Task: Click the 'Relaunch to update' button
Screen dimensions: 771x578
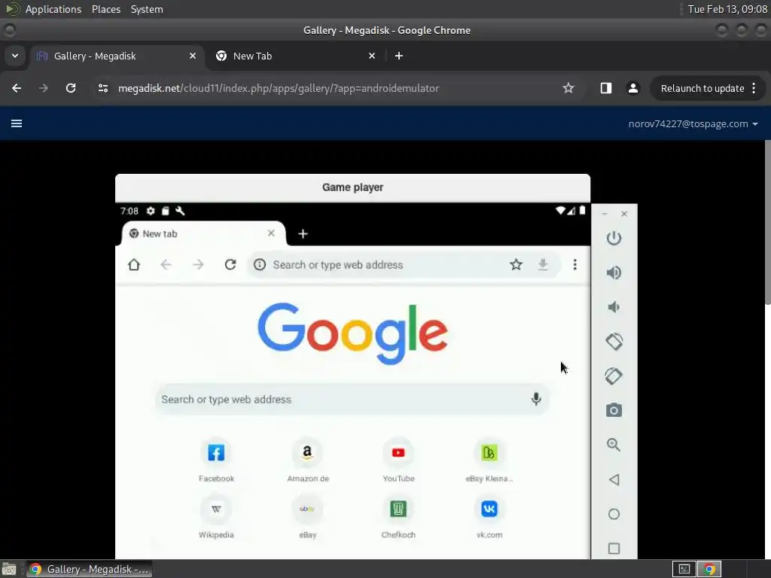Action: click(x=702, y=89)
